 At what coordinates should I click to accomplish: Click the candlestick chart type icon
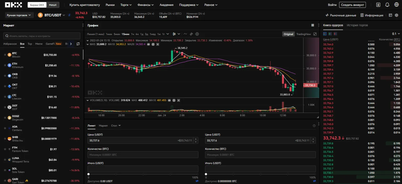[x=174, y=34]
